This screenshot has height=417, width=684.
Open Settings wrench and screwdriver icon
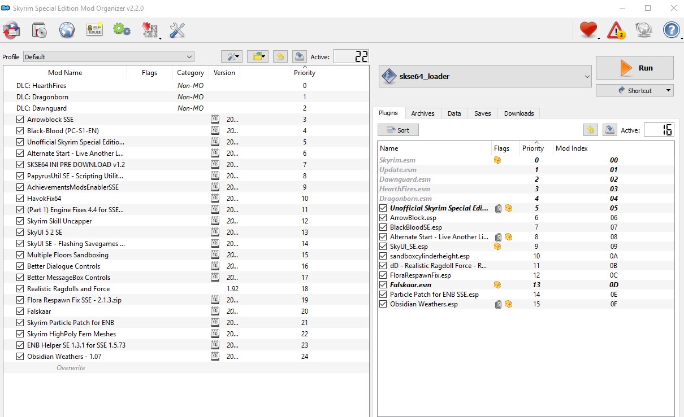(178, 30)
